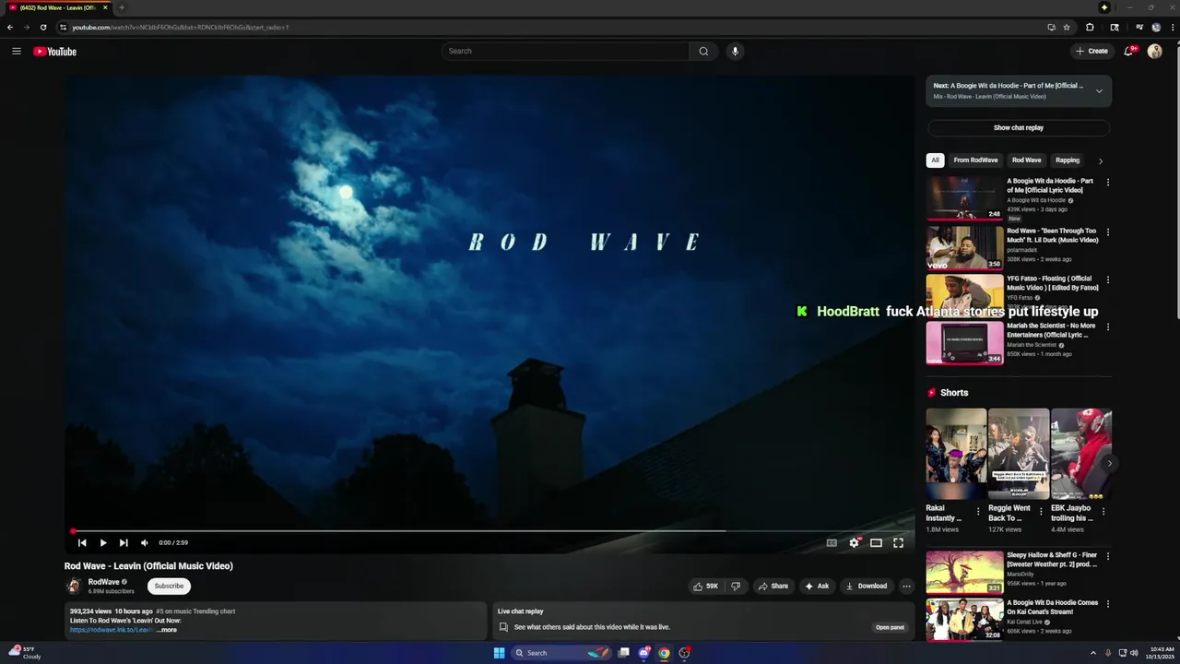Show more Shorts with the arrow
This screenshot has height=664, width=1180.
(x=1109, y=463)
